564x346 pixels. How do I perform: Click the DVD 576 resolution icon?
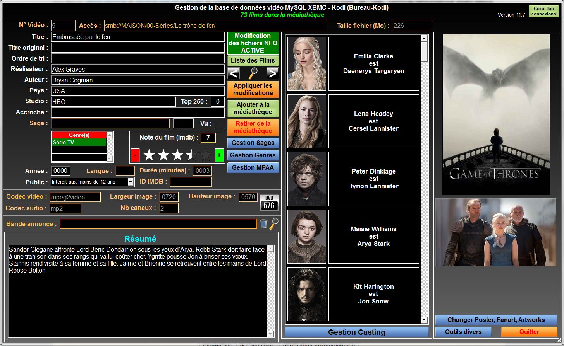tap(269, 203)
